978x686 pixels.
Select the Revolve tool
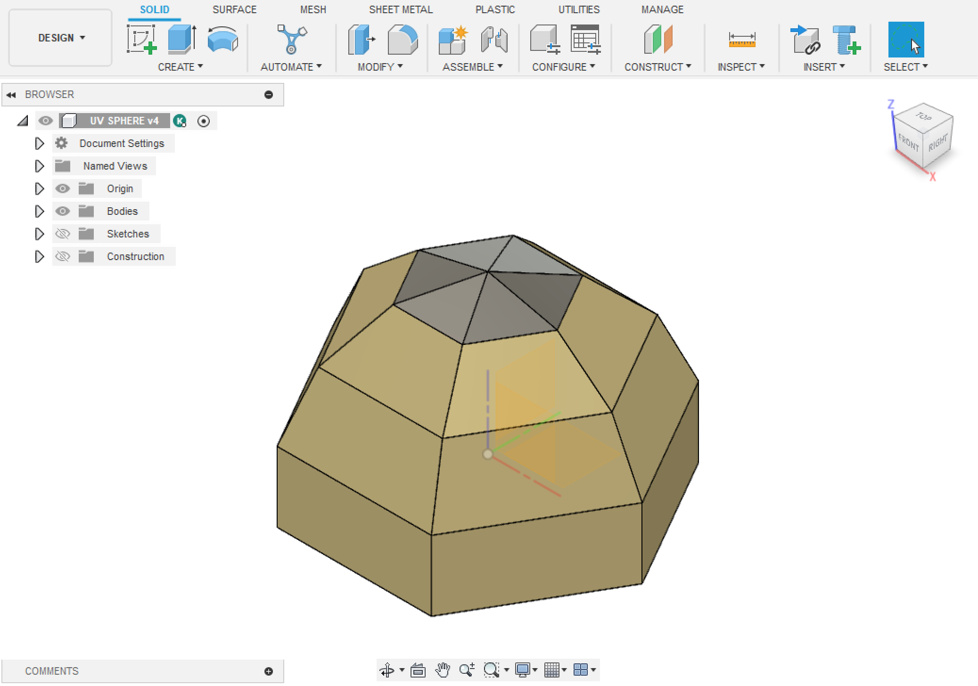[222, 39]
